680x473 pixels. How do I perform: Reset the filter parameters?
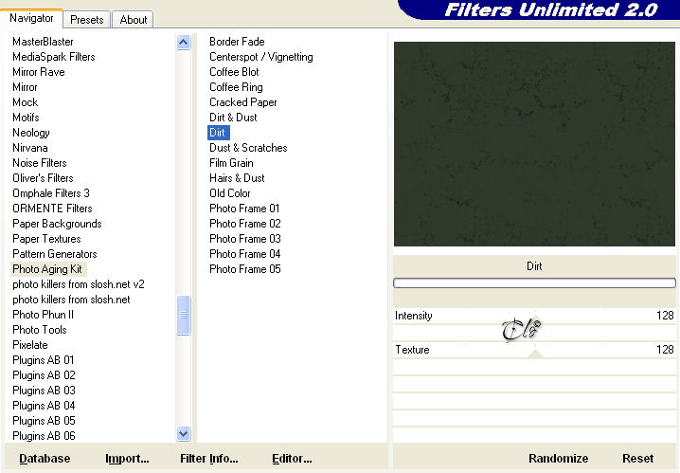click(x=637, y=458)
